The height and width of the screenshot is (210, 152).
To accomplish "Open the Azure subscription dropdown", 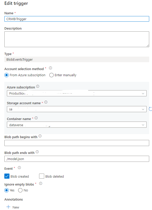I will coord(77,93).
